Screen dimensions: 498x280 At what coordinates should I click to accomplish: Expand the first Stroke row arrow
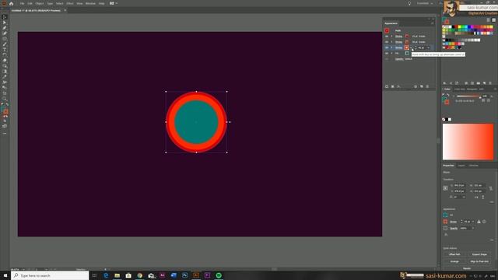coord(391,37)
